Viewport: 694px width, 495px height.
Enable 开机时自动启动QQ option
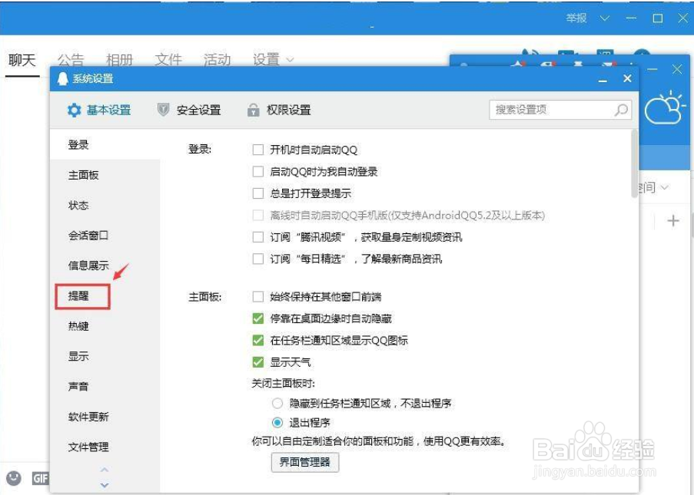tap(258, 150)
